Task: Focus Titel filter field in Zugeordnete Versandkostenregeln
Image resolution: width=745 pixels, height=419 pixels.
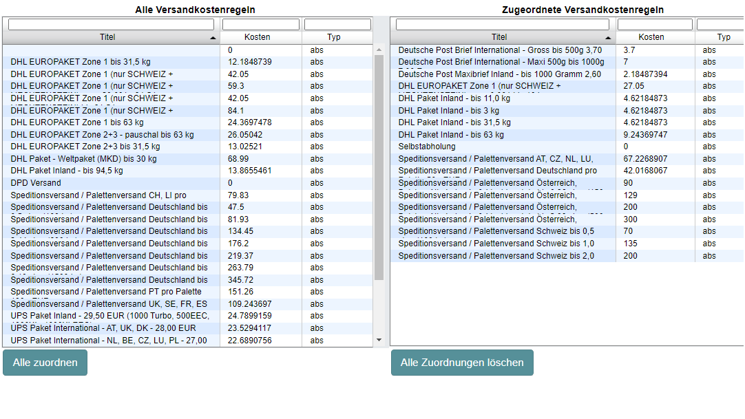Action: (x=502, y=24)
